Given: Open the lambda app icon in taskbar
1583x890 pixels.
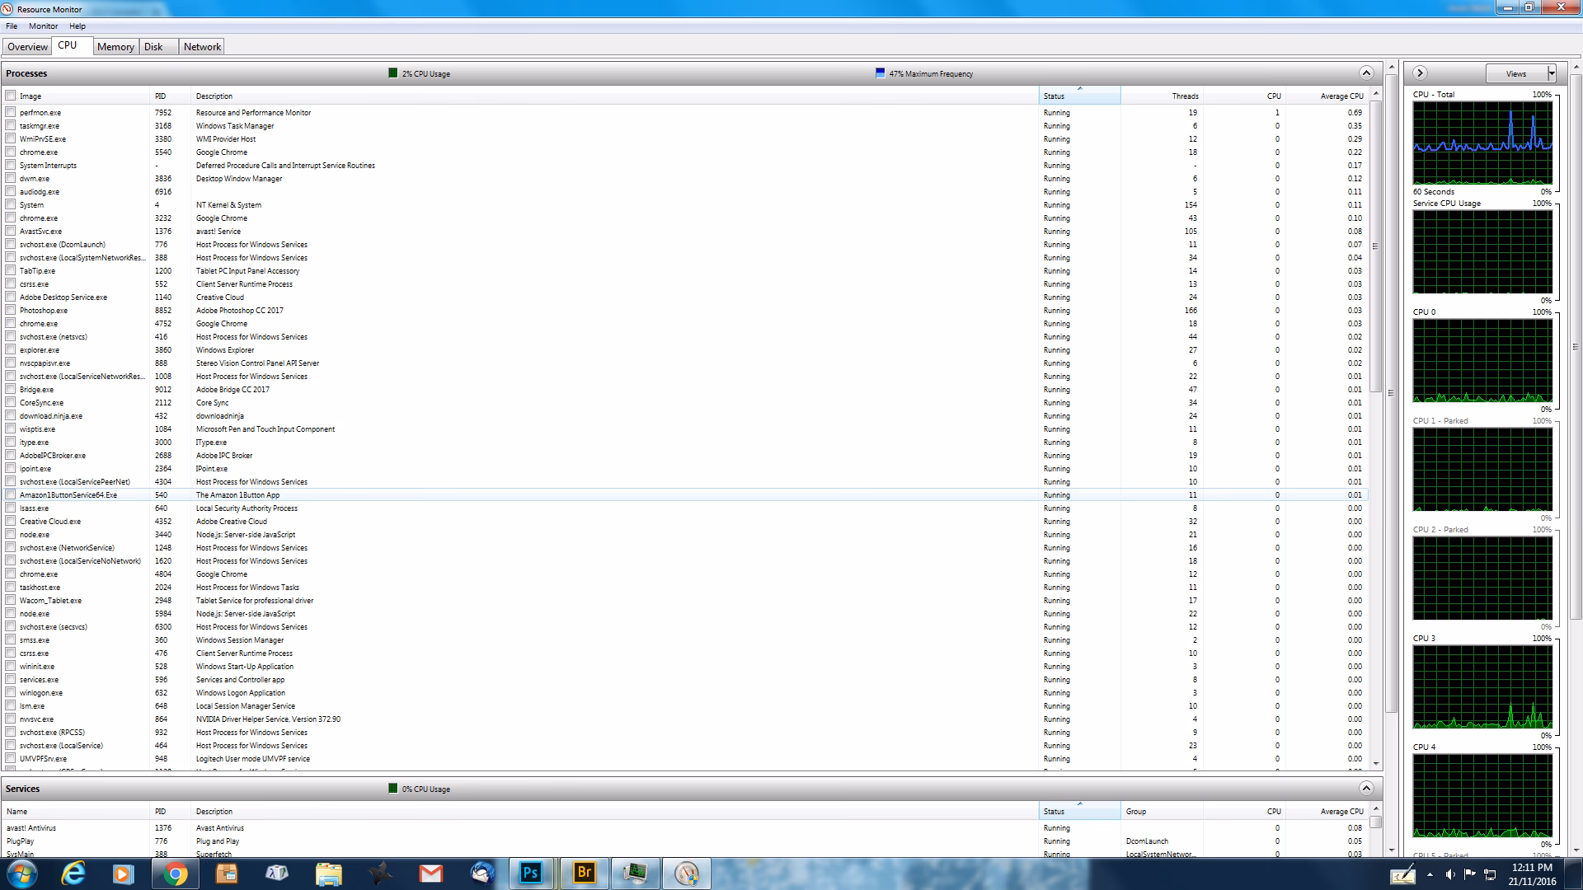Looking at the screenshot, I should pyautogui.click(x=277, y=874).
